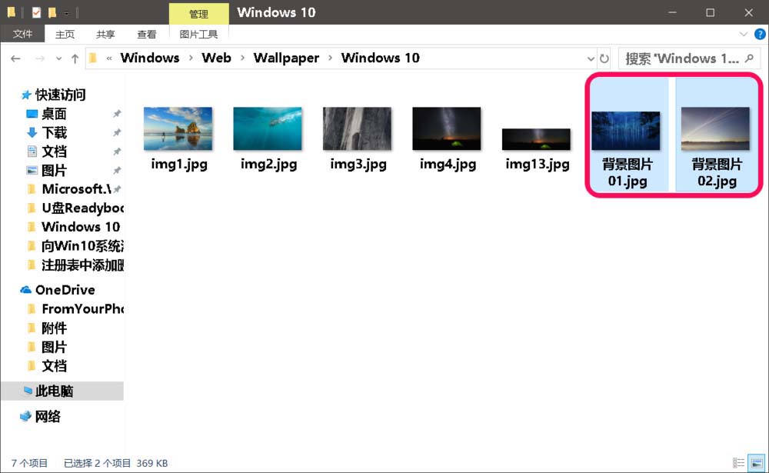Image resolution: width=769 pixels, height=473 pixels.
Task: Switch to the 查看 ribbon tab
Action: point(146,34)
